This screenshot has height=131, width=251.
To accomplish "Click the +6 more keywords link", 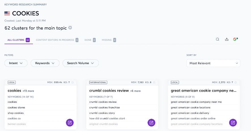I will point(135,91).
